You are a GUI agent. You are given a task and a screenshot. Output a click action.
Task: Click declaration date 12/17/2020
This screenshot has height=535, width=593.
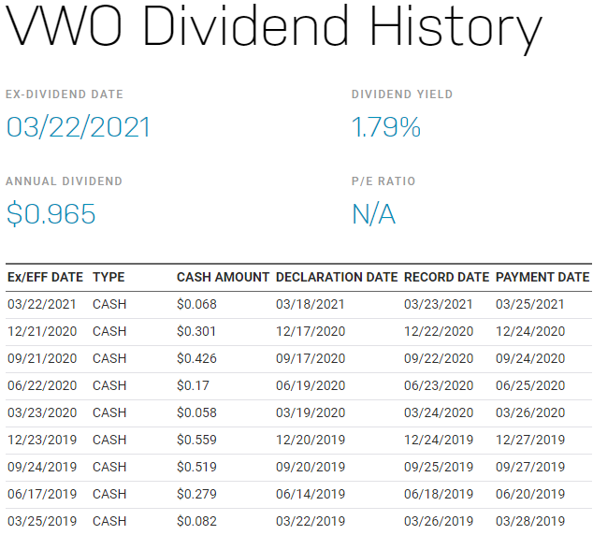pyautogui.click(x=311, y=331)
